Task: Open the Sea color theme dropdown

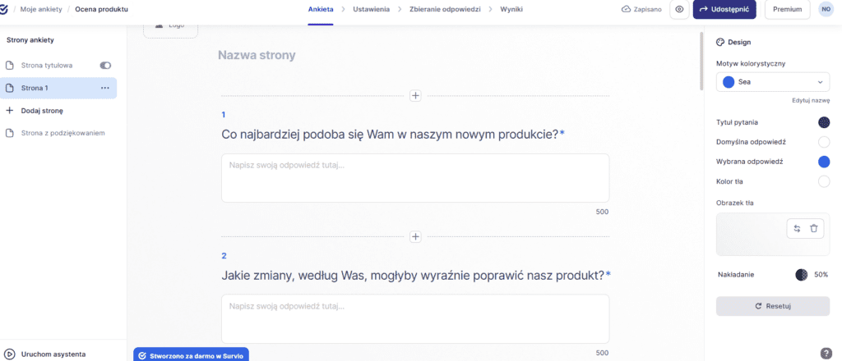Action: (x=773, y=82)
